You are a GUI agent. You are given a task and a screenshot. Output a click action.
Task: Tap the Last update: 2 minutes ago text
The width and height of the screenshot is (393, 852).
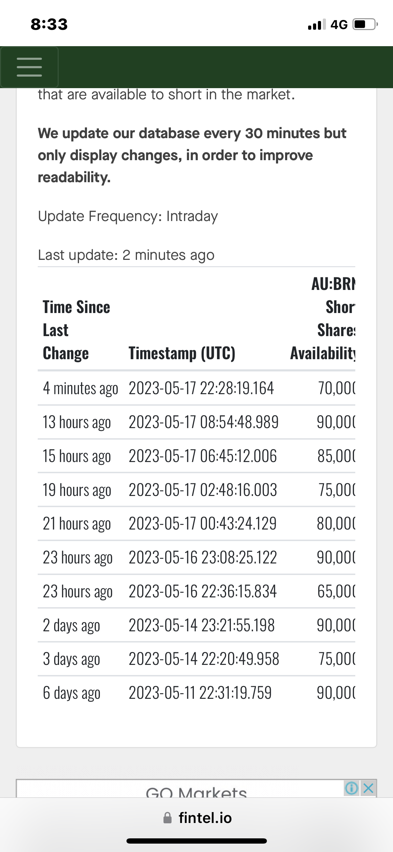(x=126, y=255)
